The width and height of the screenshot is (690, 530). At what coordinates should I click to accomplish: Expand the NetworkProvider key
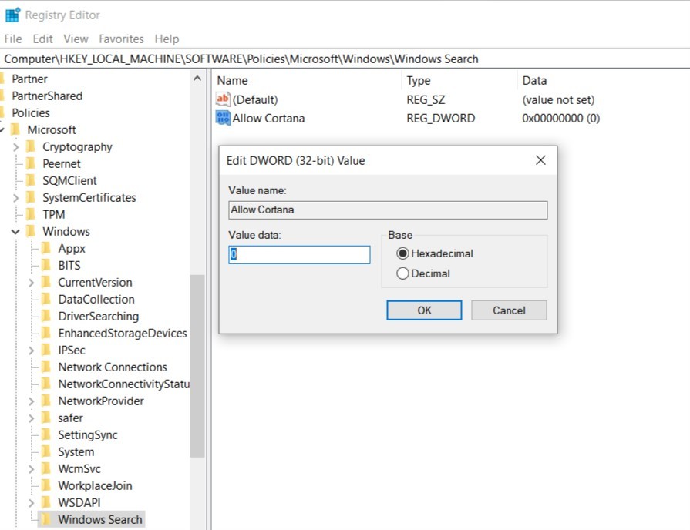point(31,401)
